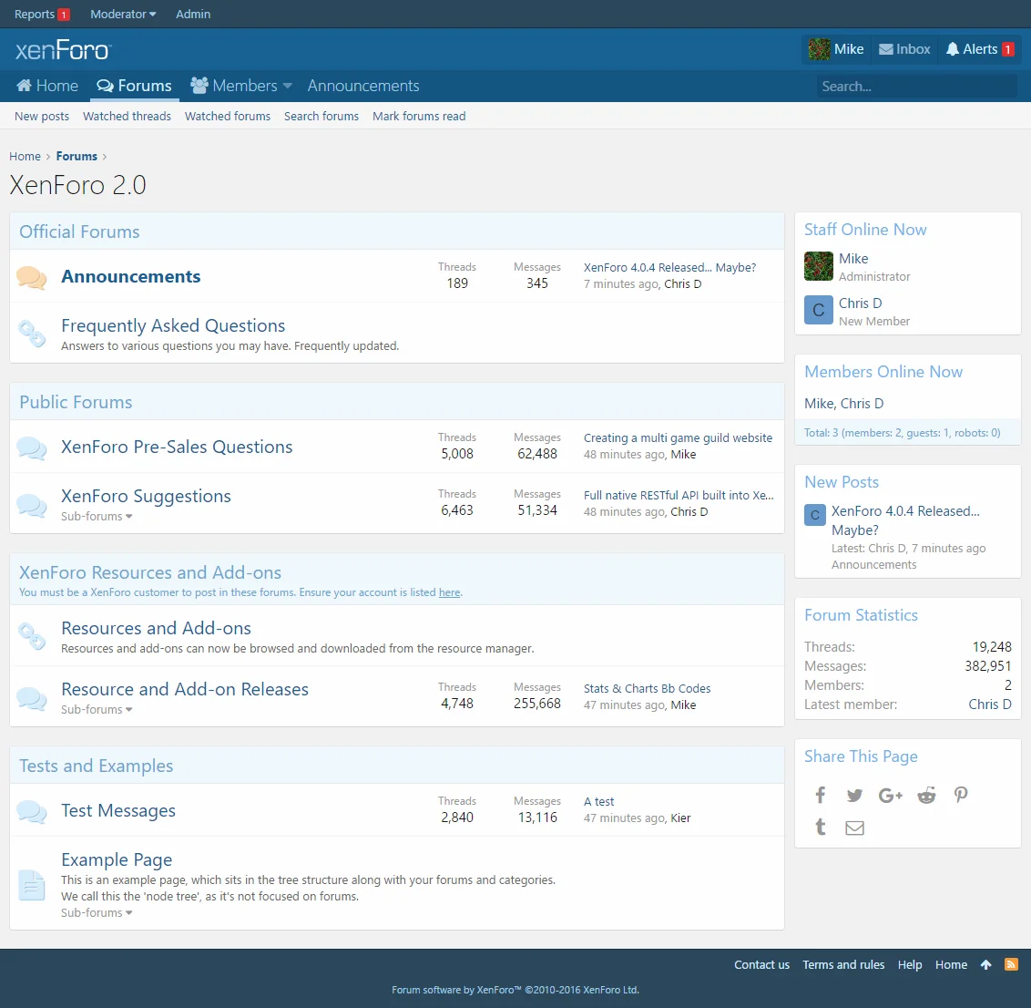Expand Sub-forums under Example Page

coord(97,912)
